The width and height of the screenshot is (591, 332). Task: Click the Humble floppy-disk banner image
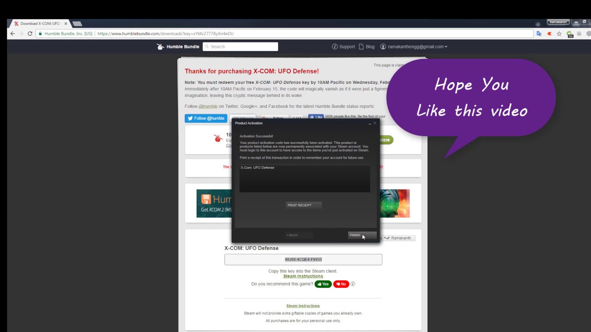point(214,203)
